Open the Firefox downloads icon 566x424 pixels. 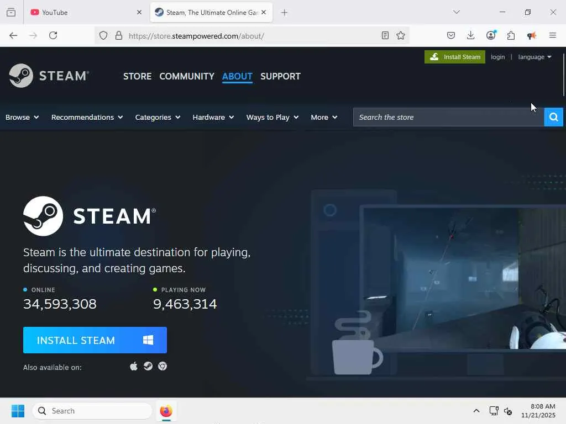tap(471, 35)
